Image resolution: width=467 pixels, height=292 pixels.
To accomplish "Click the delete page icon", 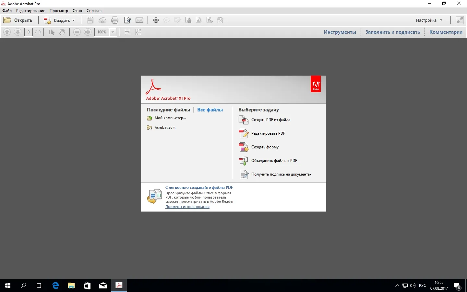I will pos(188,20).
